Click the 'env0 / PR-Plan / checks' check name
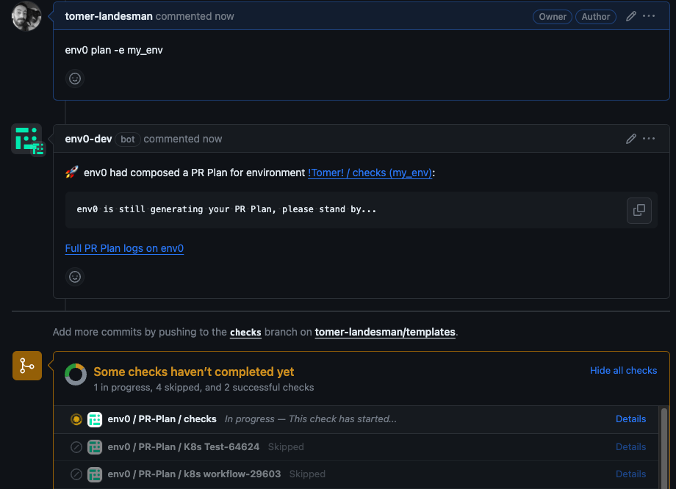The width and height of the screenshot is (676, 489). (162, 419)
